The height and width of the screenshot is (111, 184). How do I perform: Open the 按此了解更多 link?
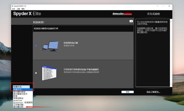tap(153, 92)
